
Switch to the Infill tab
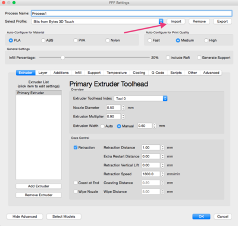[78, 73]
